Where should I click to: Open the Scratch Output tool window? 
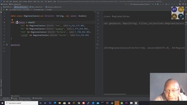click(37, 98)
